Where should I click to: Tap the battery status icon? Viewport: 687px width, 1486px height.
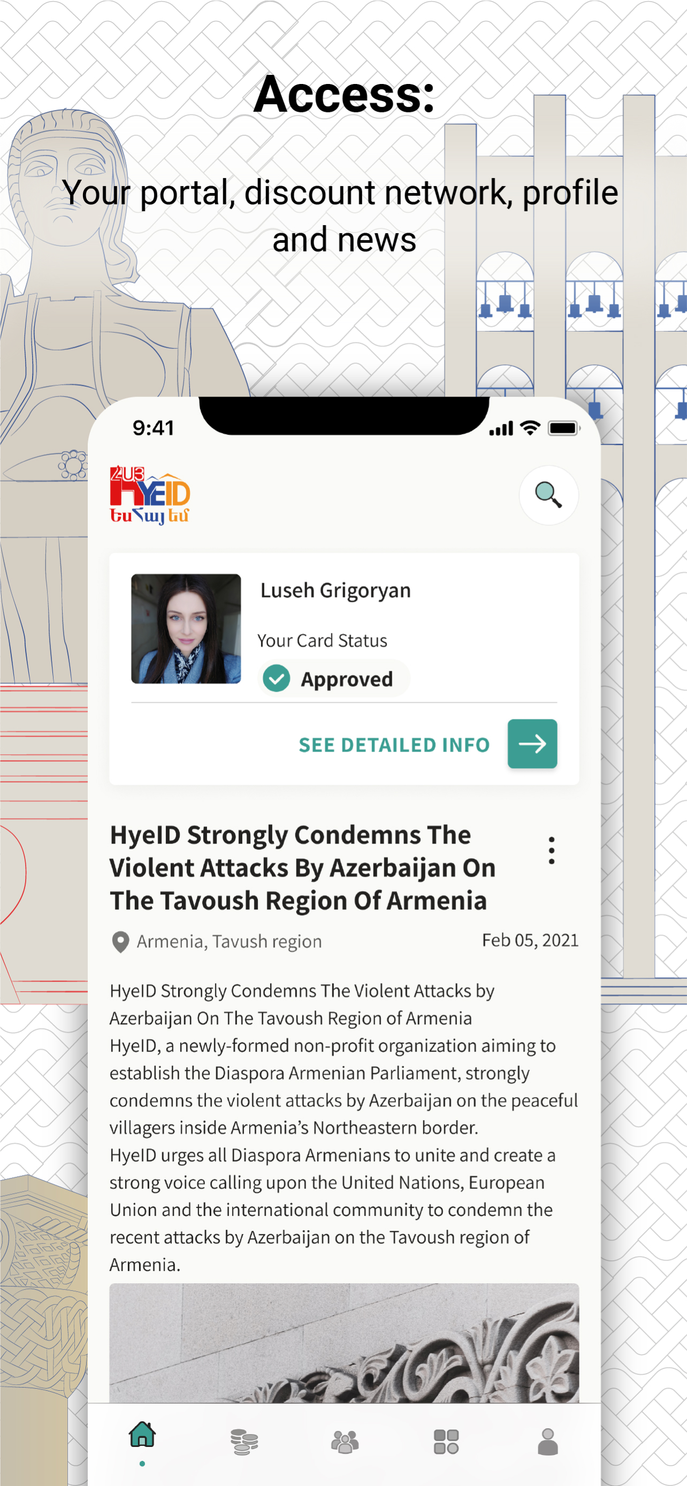(563, 428)
